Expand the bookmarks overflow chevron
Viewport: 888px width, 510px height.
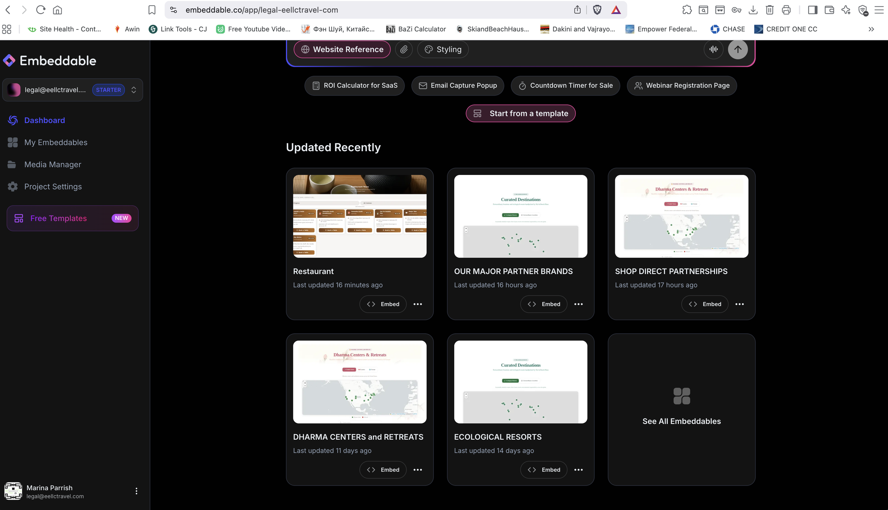point(871,29)
